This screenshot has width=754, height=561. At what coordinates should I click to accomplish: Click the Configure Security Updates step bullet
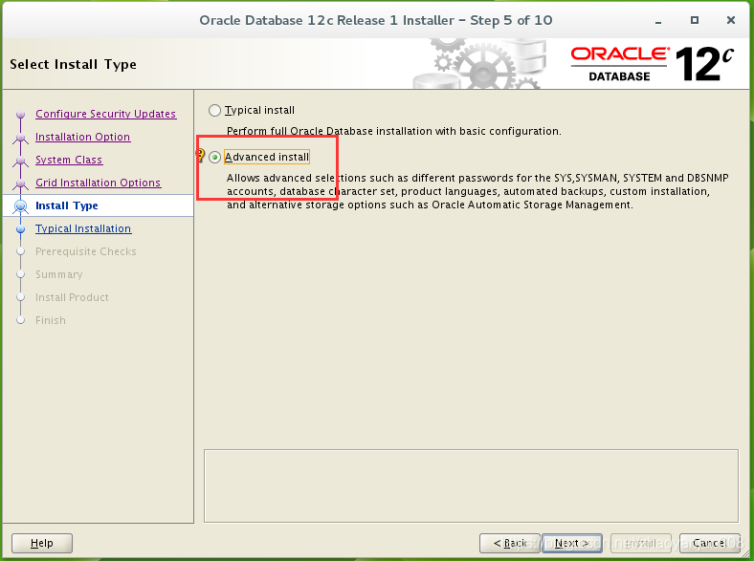(20, 115)
